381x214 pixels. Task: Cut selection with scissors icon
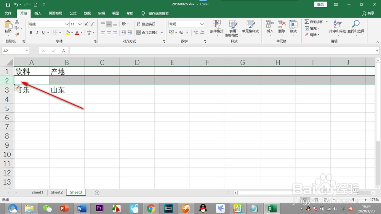(x=17, y=22)
